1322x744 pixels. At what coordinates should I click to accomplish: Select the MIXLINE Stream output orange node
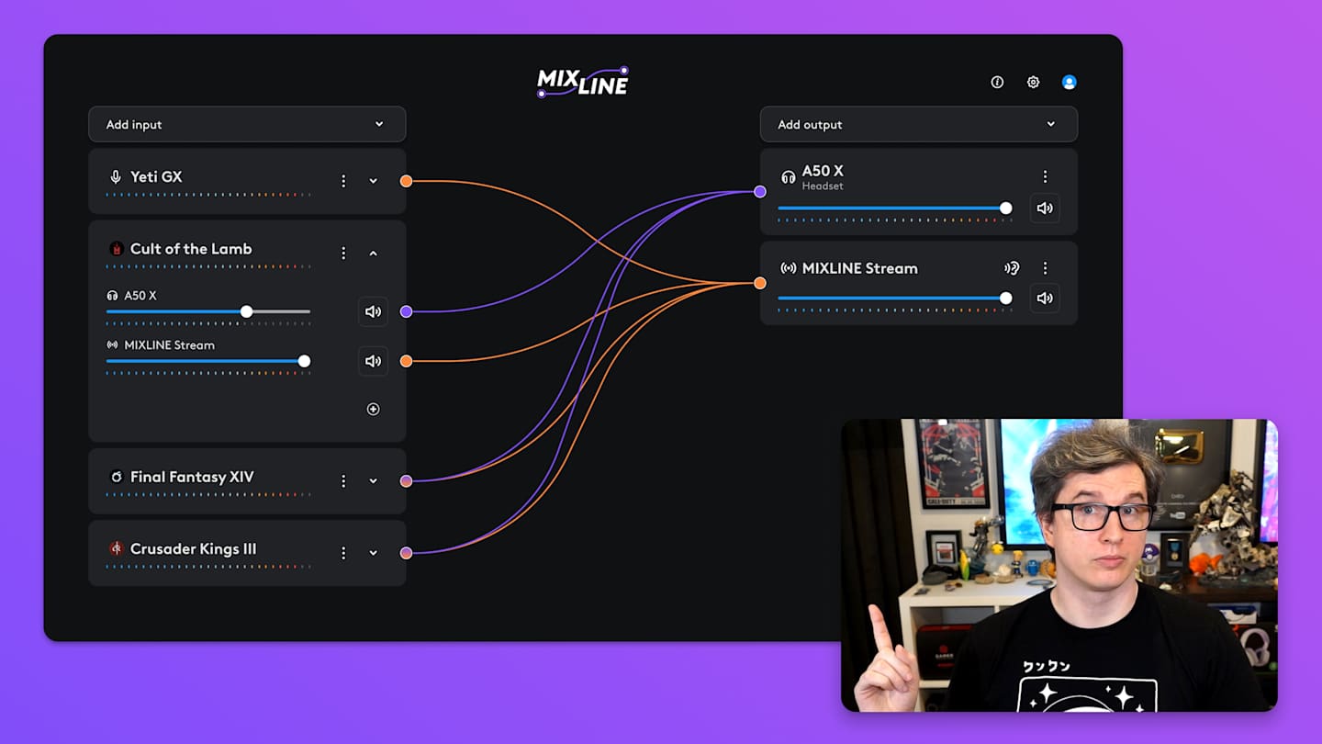point(760,284)
